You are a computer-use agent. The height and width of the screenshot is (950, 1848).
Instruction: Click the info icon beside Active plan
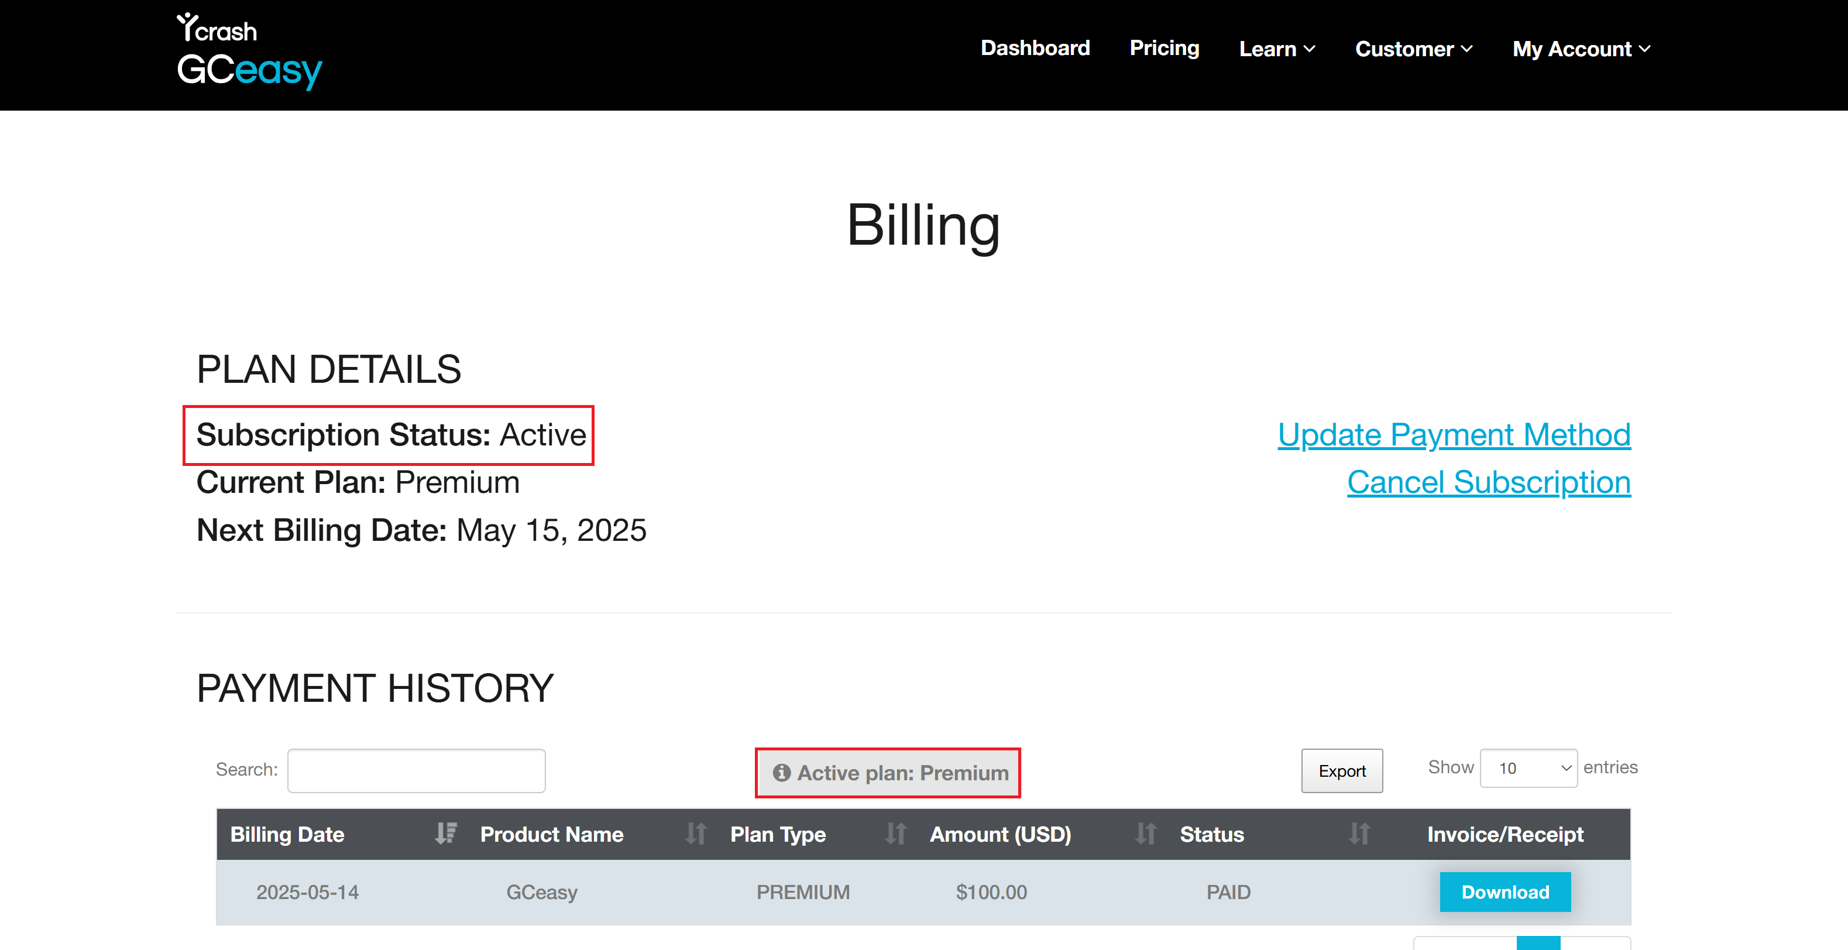(x=781, y=773)
